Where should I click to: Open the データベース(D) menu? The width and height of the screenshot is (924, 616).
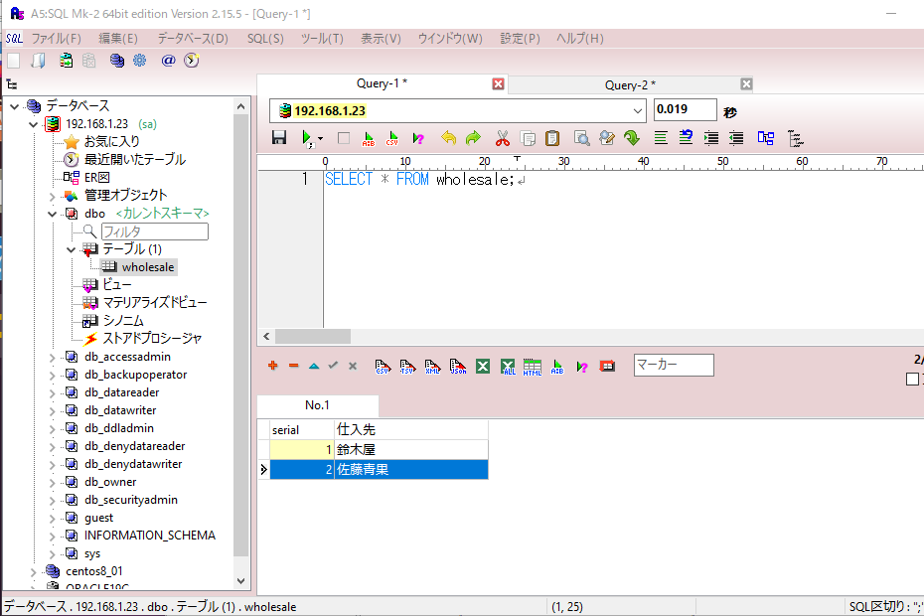coord(192,39)
